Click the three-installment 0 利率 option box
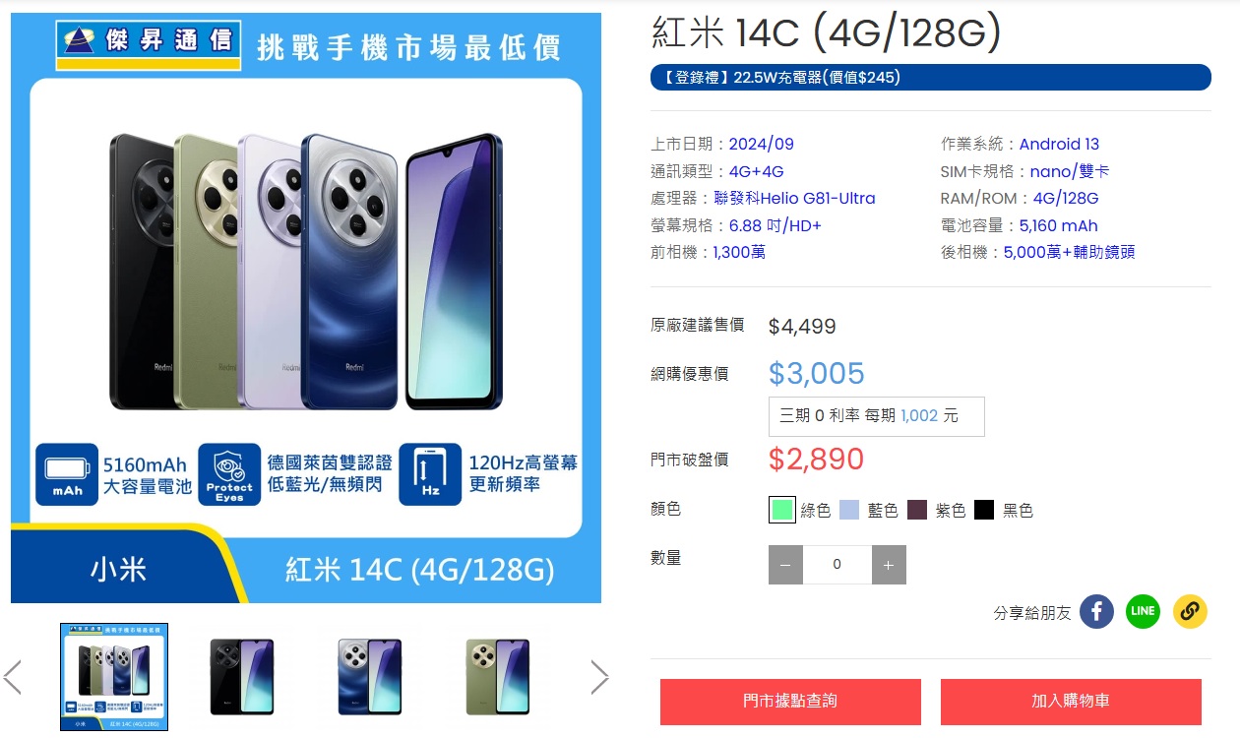The height and width of the screenshot is (738, 1240). pos(877,416)
